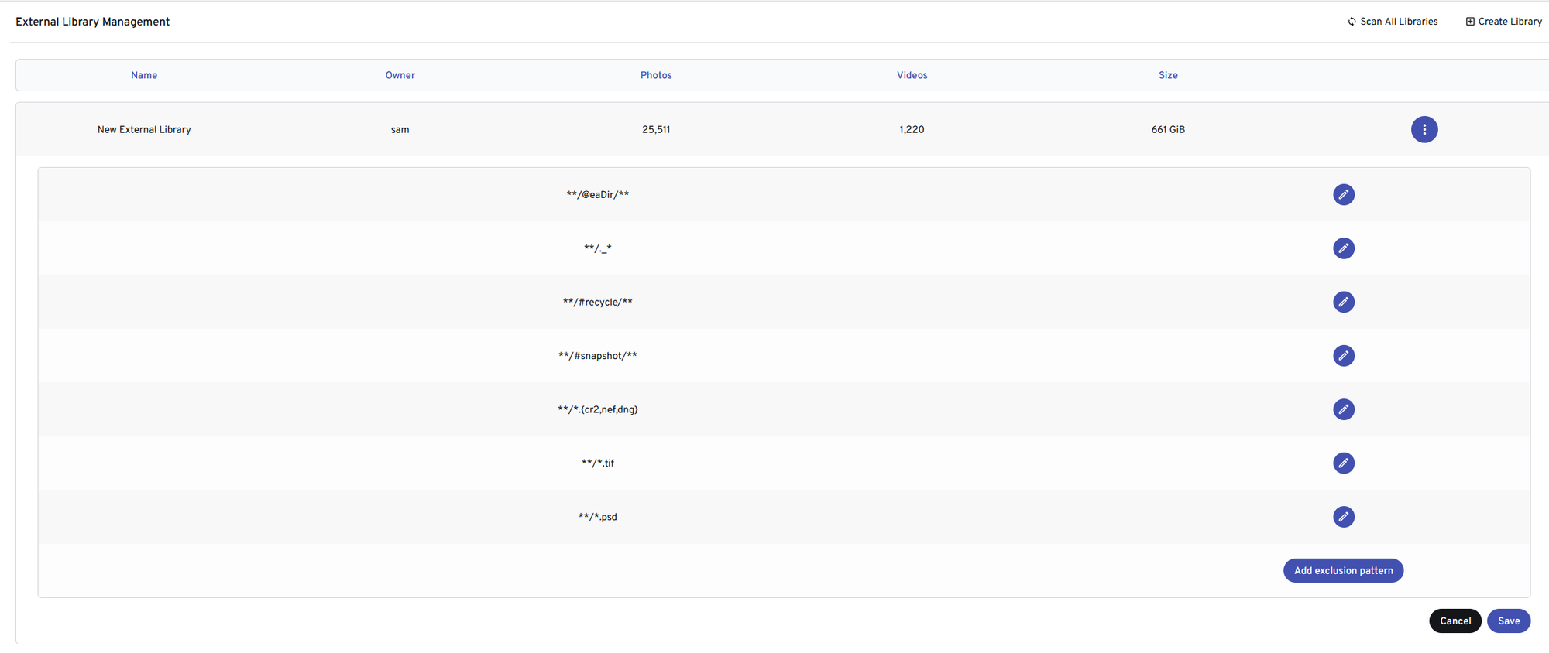Image resolution: width=1549 pixels, height=653 pixels.
Task: Edit the **/@eaDir/** exclusion pattern
Action: pos(1343,194)
